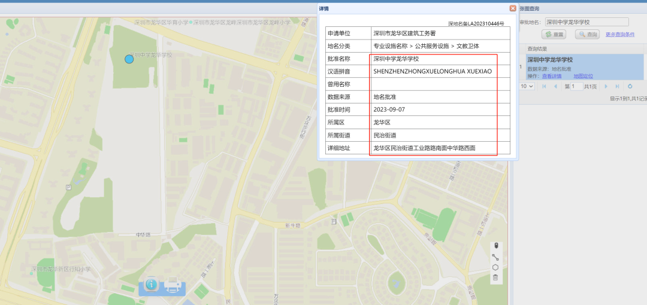Click the blue info icon on map
This screenshot has width=647, height=305.
coord(151,285)
